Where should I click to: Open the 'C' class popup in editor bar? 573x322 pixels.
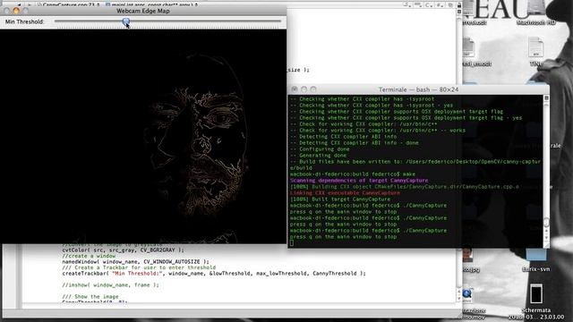pyautogui.click(x=429, y=4)
